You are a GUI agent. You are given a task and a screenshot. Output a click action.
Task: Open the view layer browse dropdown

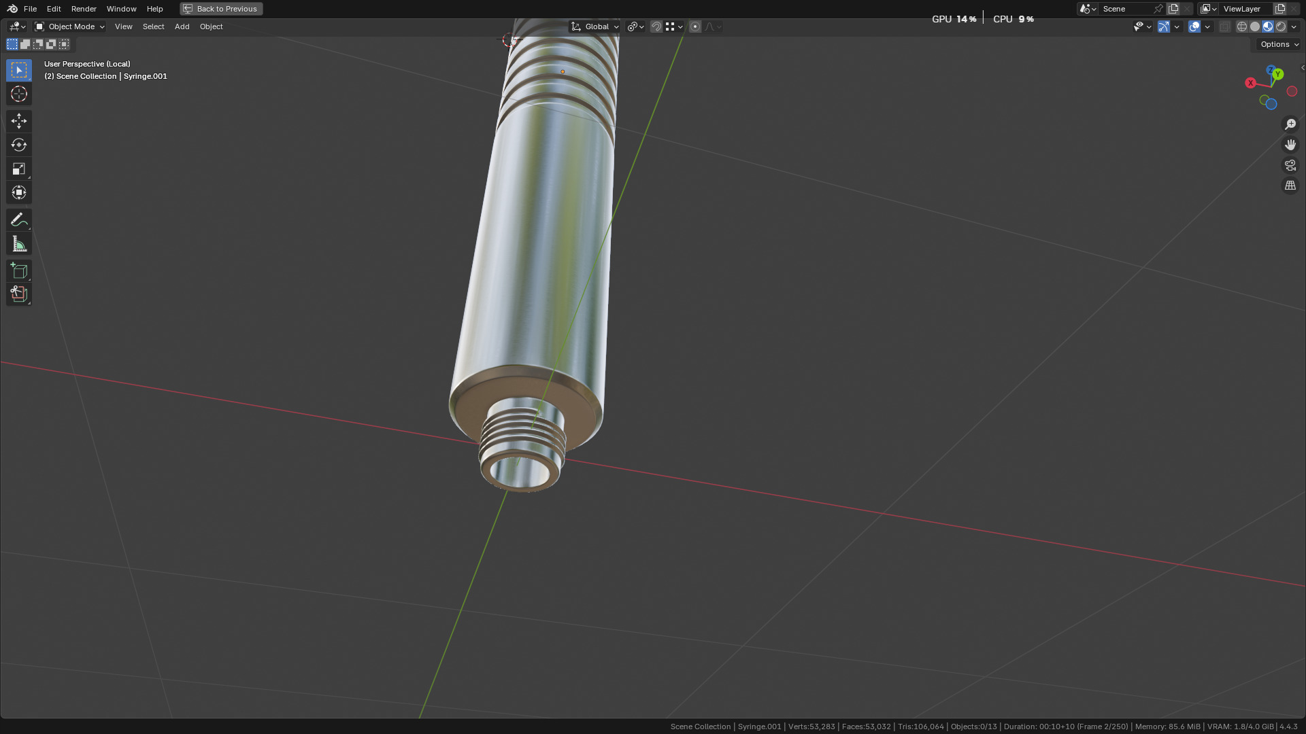coord(1209,9)
